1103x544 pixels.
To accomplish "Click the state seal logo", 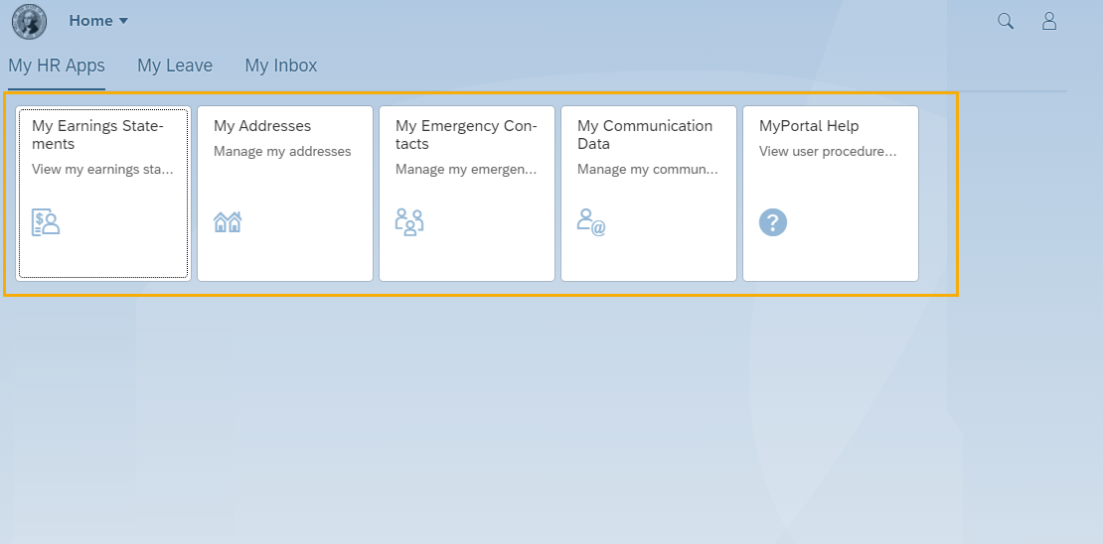I will click(29, 21).
